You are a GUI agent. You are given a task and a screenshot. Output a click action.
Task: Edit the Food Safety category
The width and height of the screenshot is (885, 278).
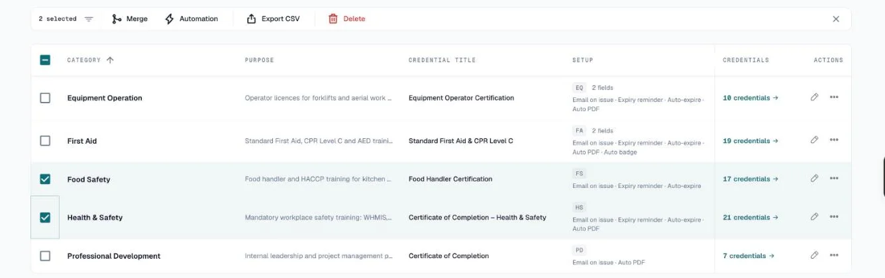tap(814, 179)
